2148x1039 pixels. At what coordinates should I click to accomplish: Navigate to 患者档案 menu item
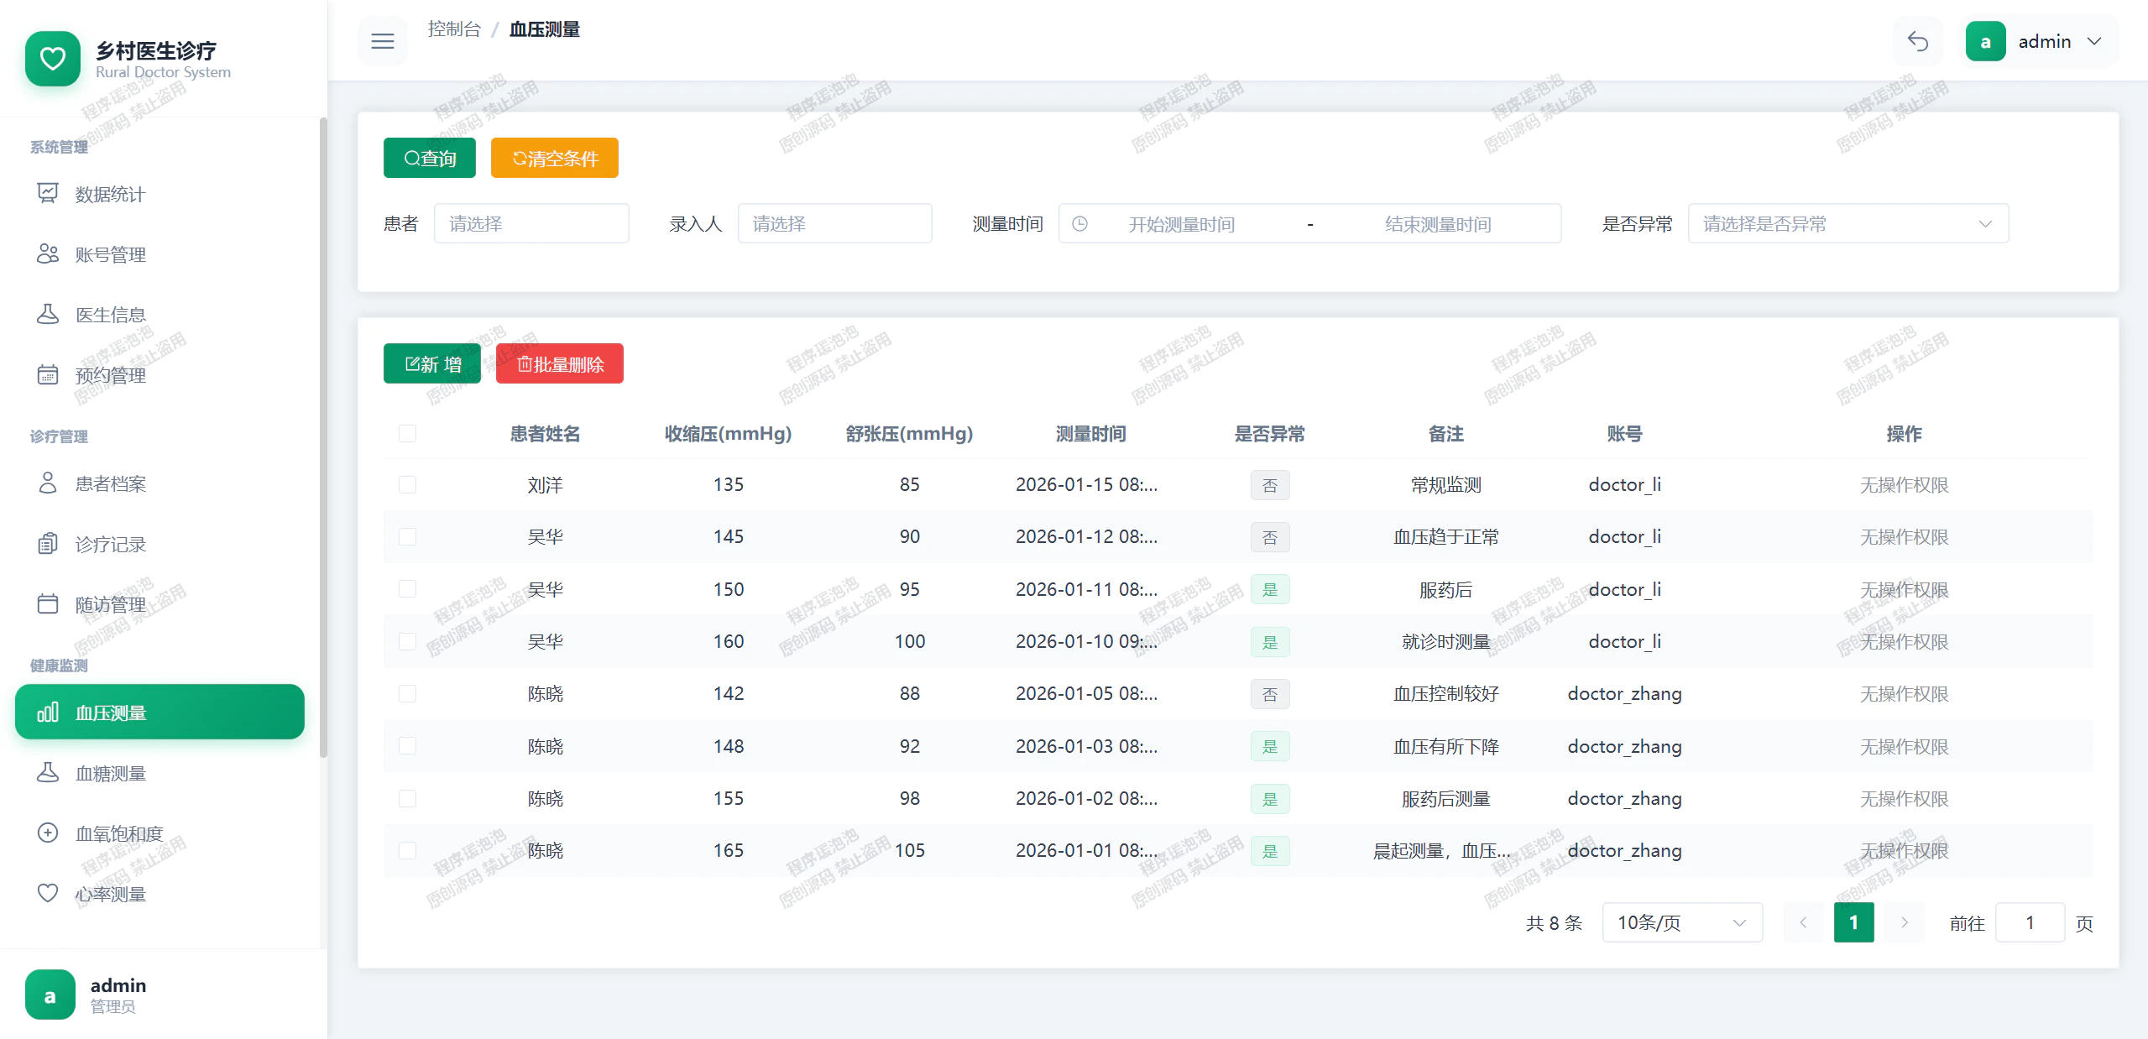(x=159, y=483)
